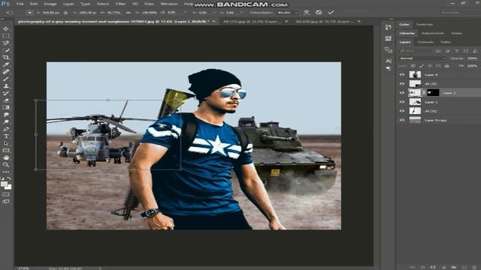Open the layer Kind filter dropdown

[416, 51]
